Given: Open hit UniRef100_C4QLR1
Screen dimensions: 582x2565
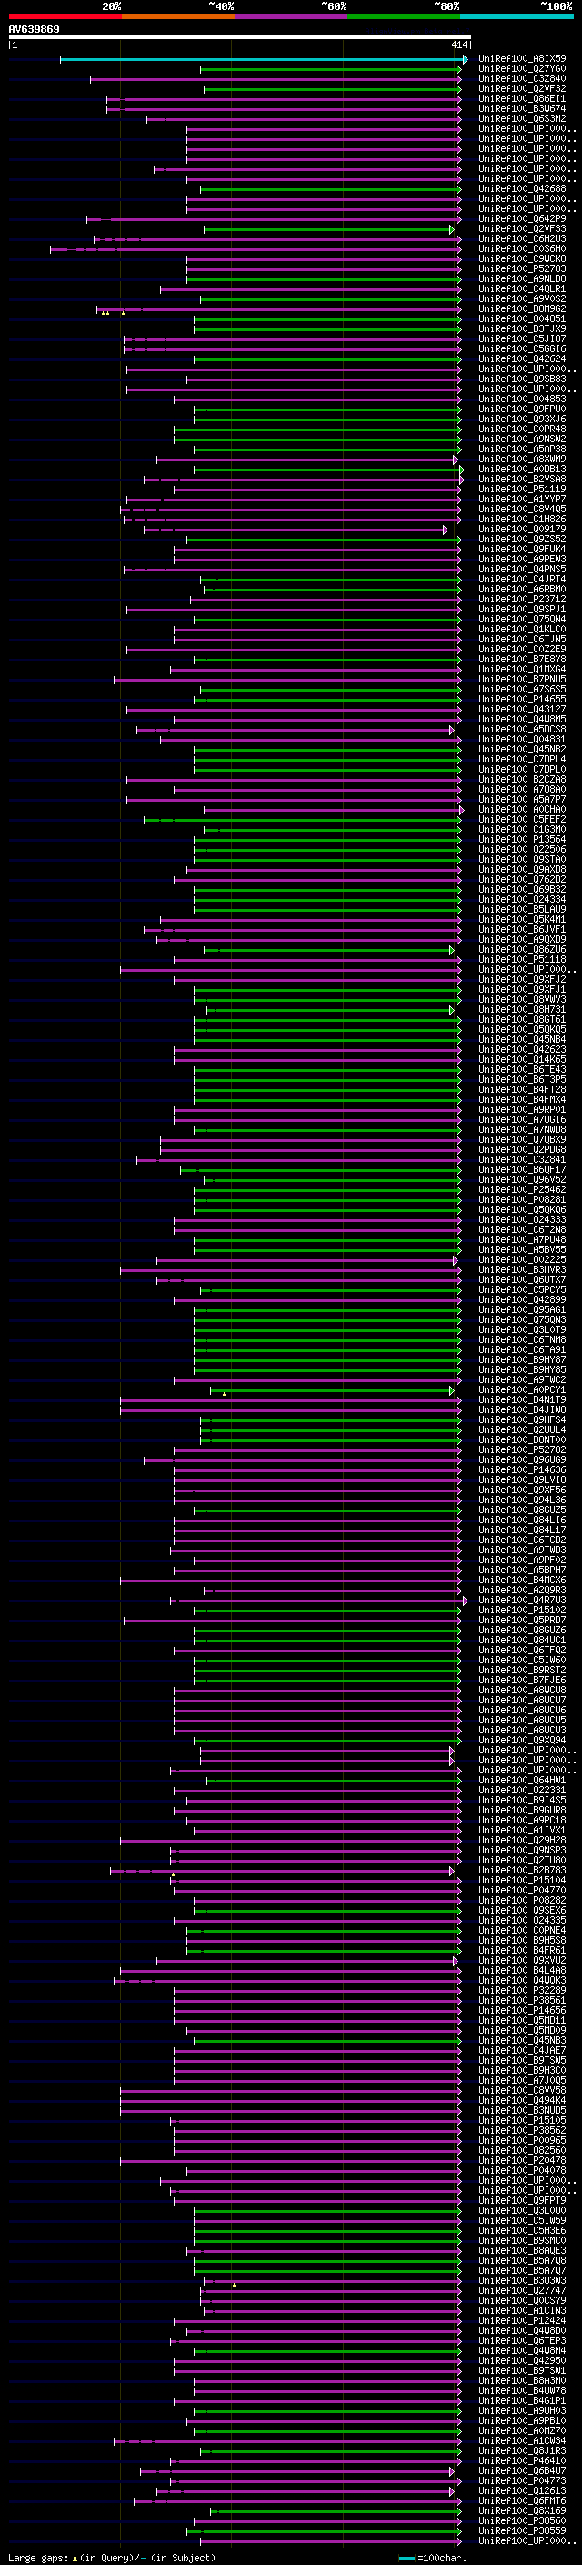Looking at the screenshot, I should pyautogui.click(x=522, y=288).
